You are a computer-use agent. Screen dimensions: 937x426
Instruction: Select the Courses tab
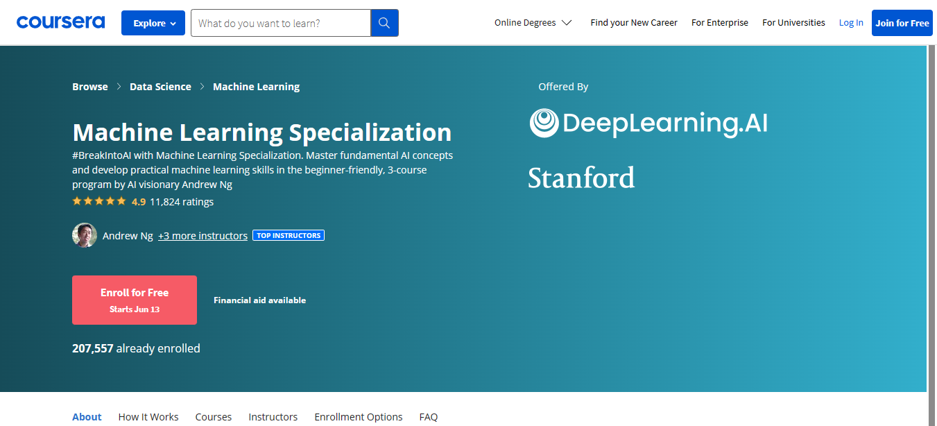pyautogui.click(x=214, y=417)
